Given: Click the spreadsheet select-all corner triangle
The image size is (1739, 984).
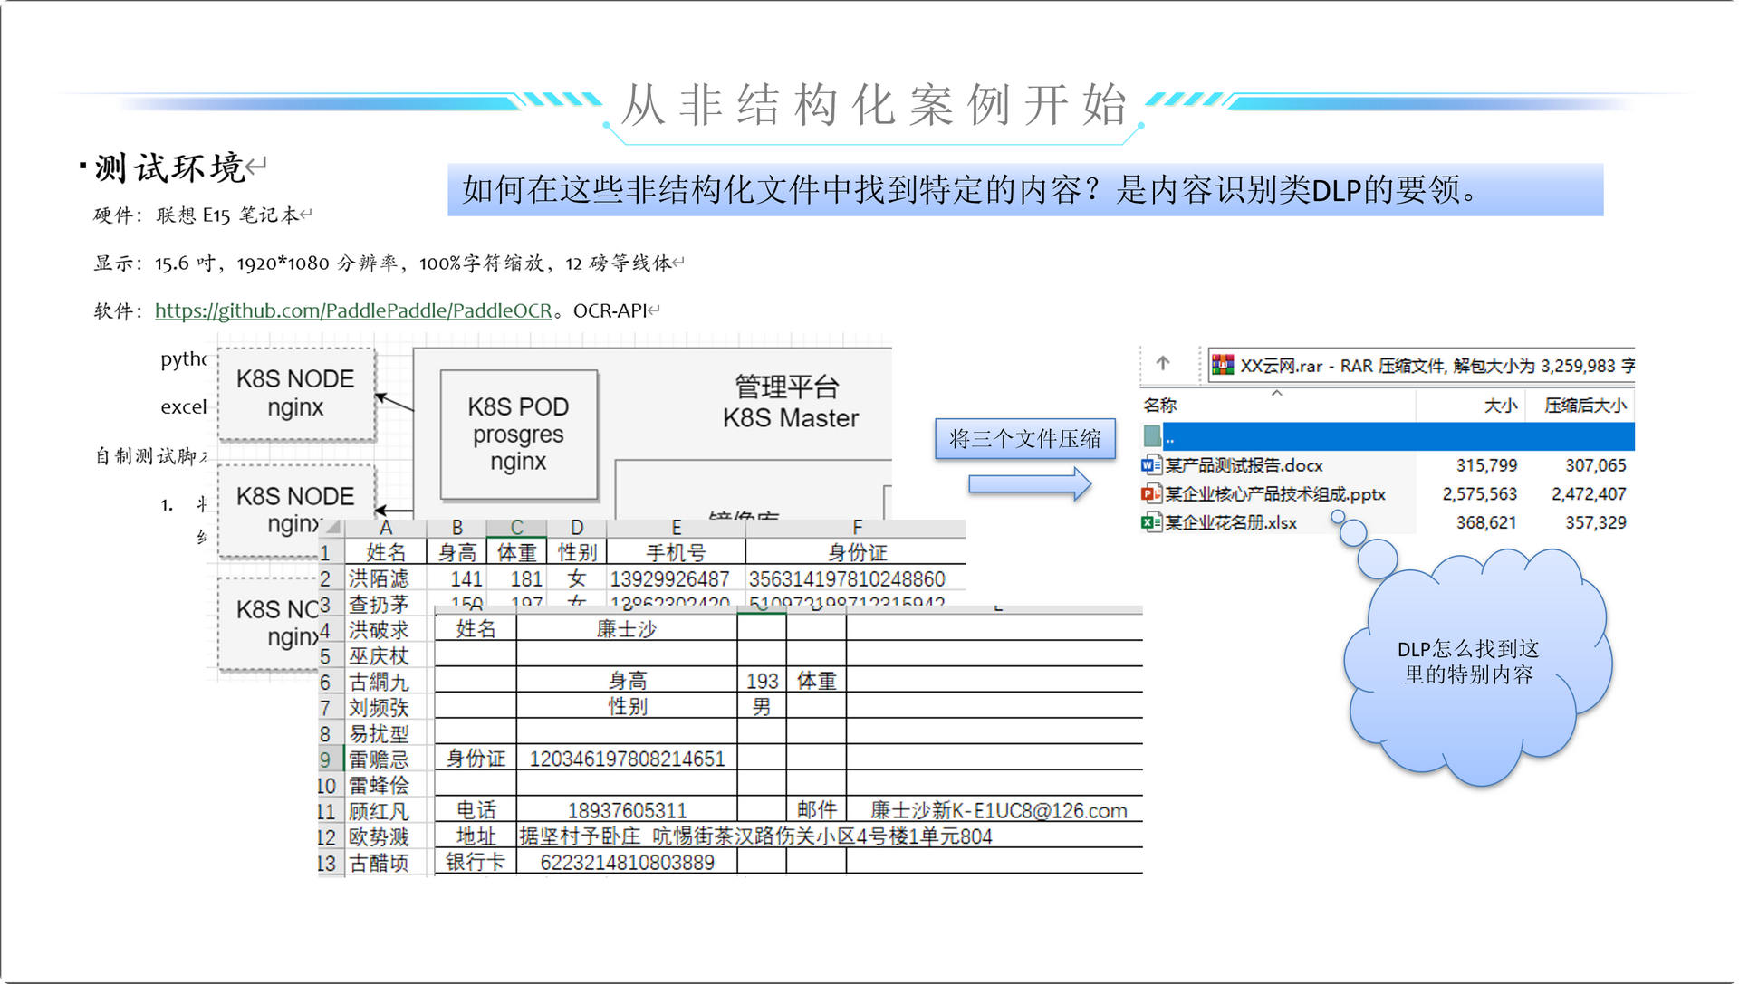Looking at the screenshot, I should tap(332, 528).
